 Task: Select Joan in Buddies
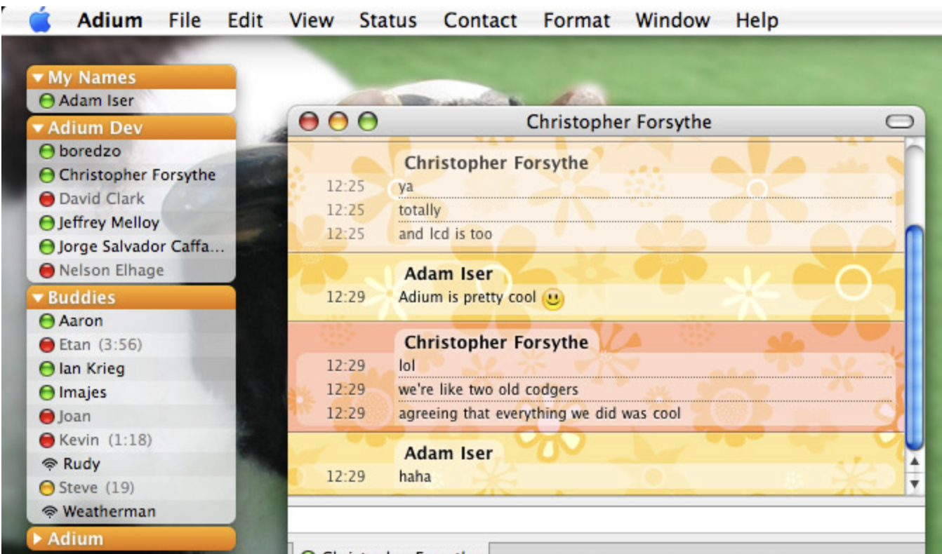pyautogui.click(x=74, y=416)
